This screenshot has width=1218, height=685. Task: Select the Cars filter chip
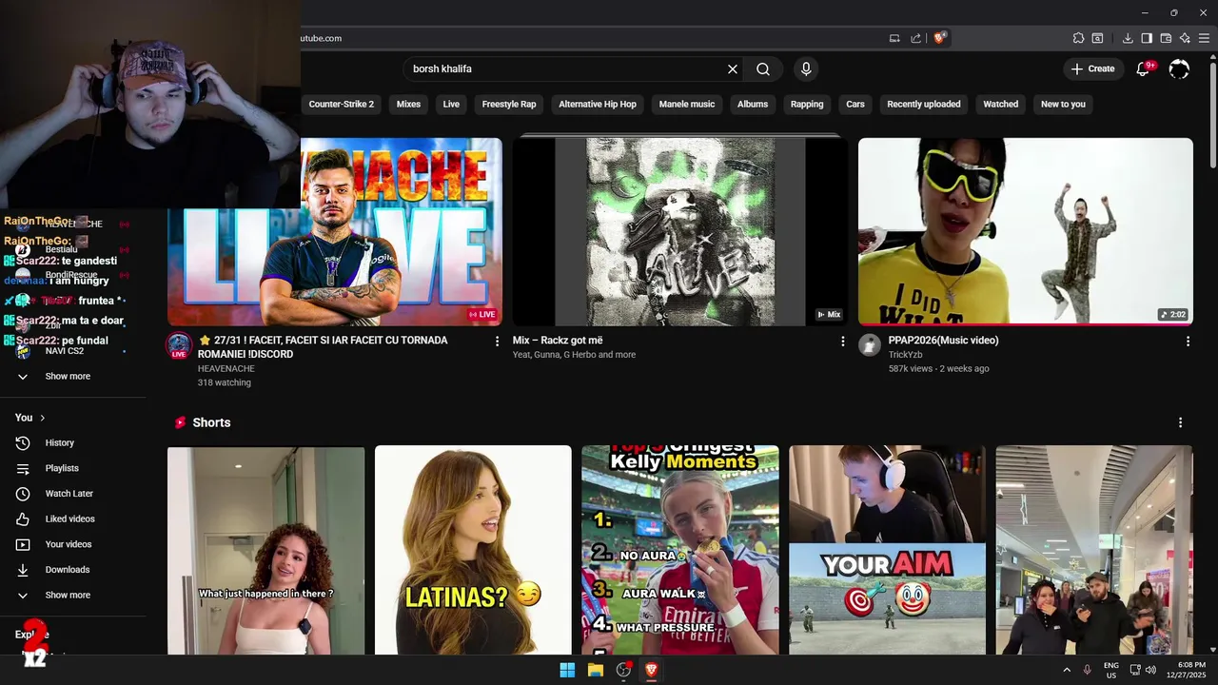pyautogui.click(x=855, y=104)
